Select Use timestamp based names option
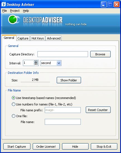The height and width of the screenshot is (153, 121). tap(13, 98)
